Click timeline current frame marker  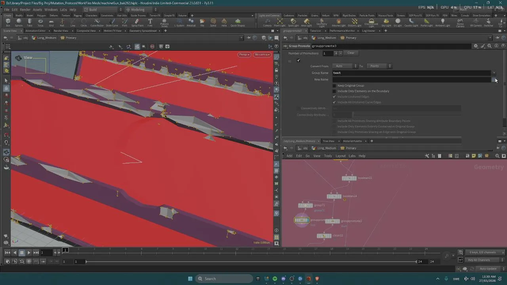pyautogui.click(x=65, y=250)
